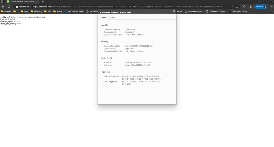The image size is (274, 147).
Task: Click the Fingerprints heading
Action: [x=105, y=72]
